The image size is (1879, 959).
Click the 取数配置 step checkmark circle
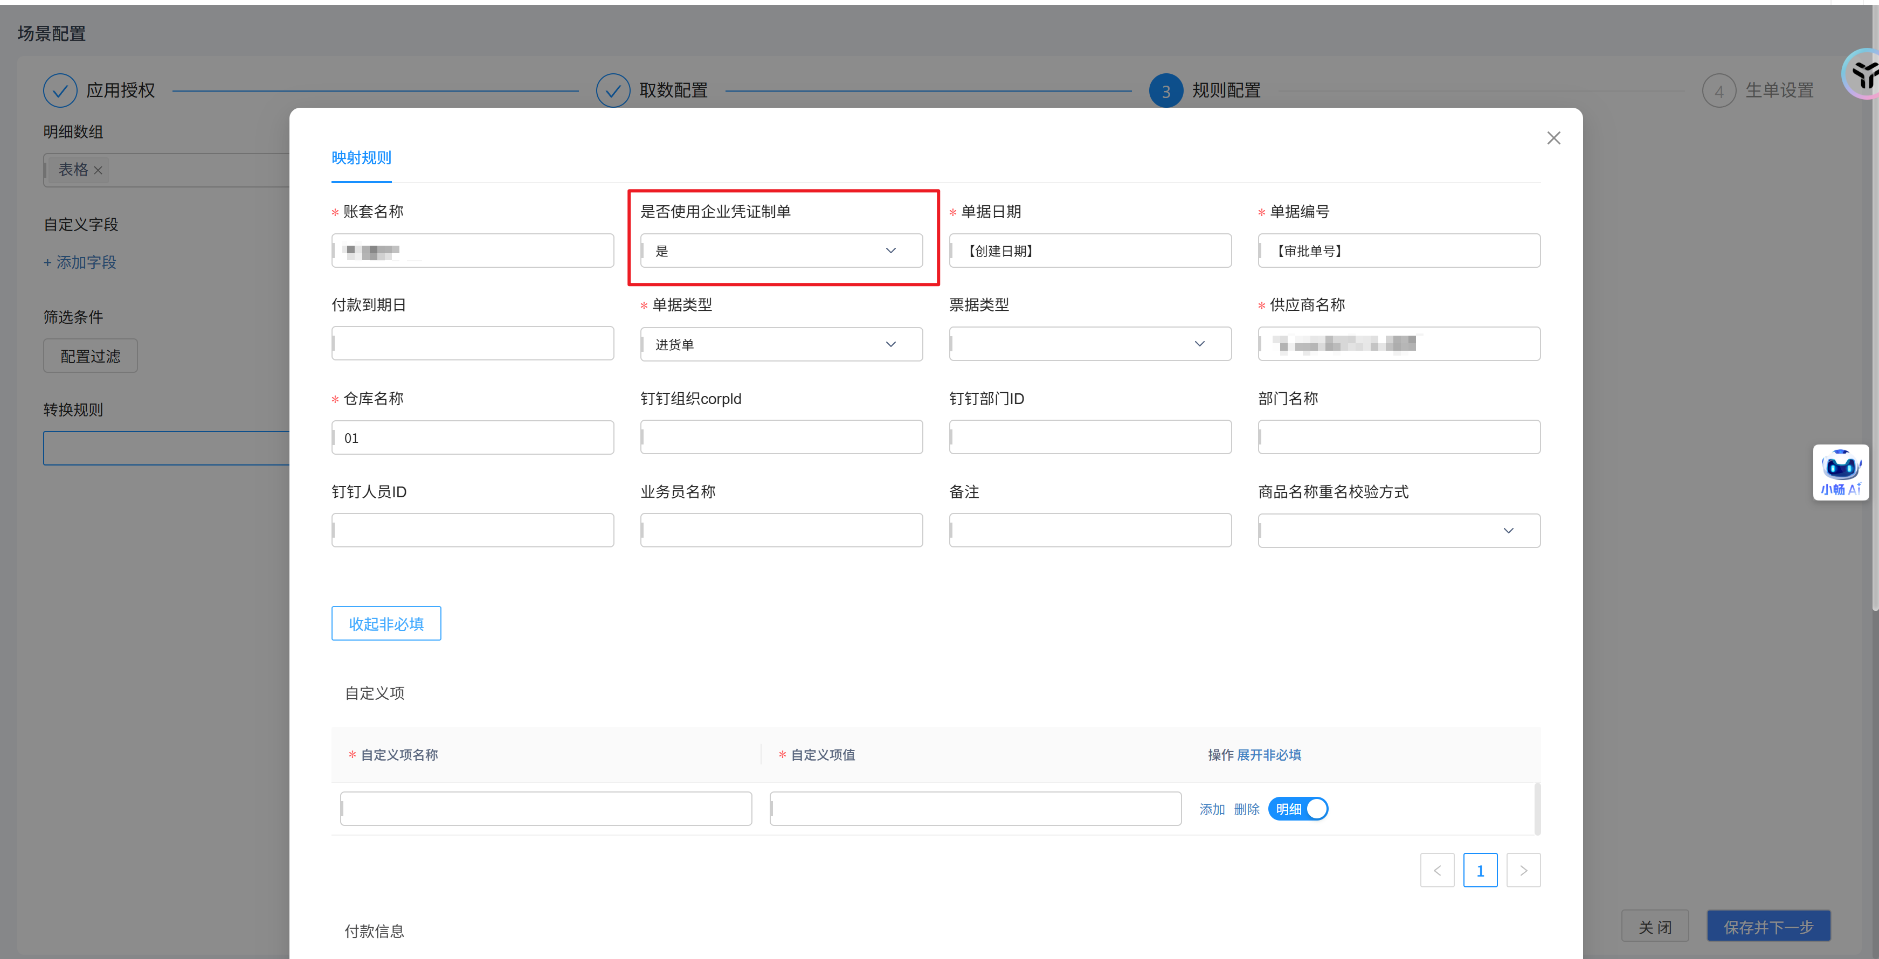(x=613, y=91)
